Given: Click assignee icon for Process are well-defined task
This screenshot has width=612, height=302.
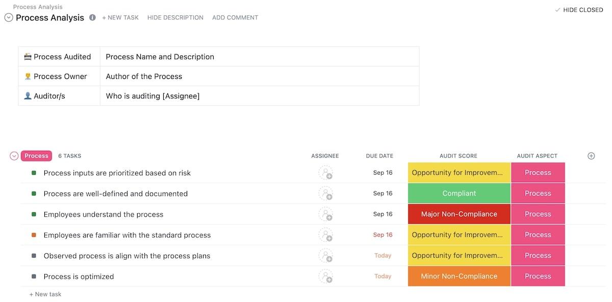Looking at the screenshot, I should [x=325, y=194].
